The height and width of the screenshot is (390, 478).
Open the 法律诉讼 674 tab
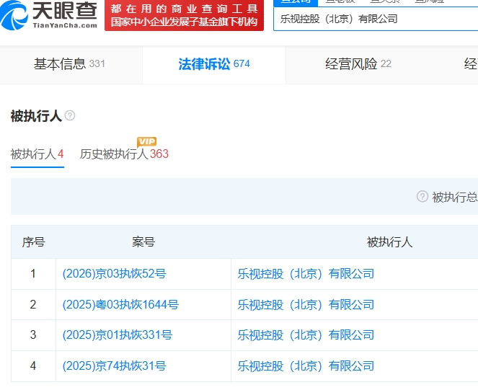pos(214,64)
